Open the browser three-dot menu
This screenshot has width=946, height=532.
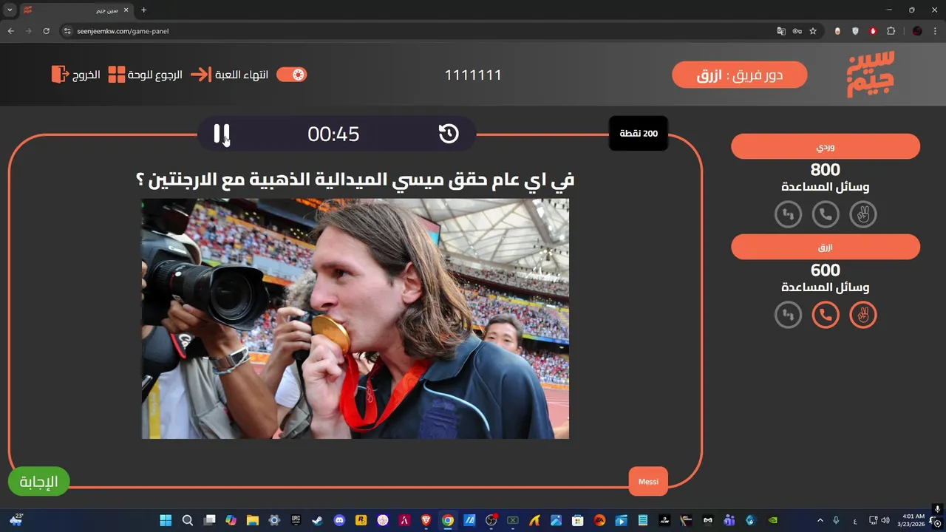(935, 31)
